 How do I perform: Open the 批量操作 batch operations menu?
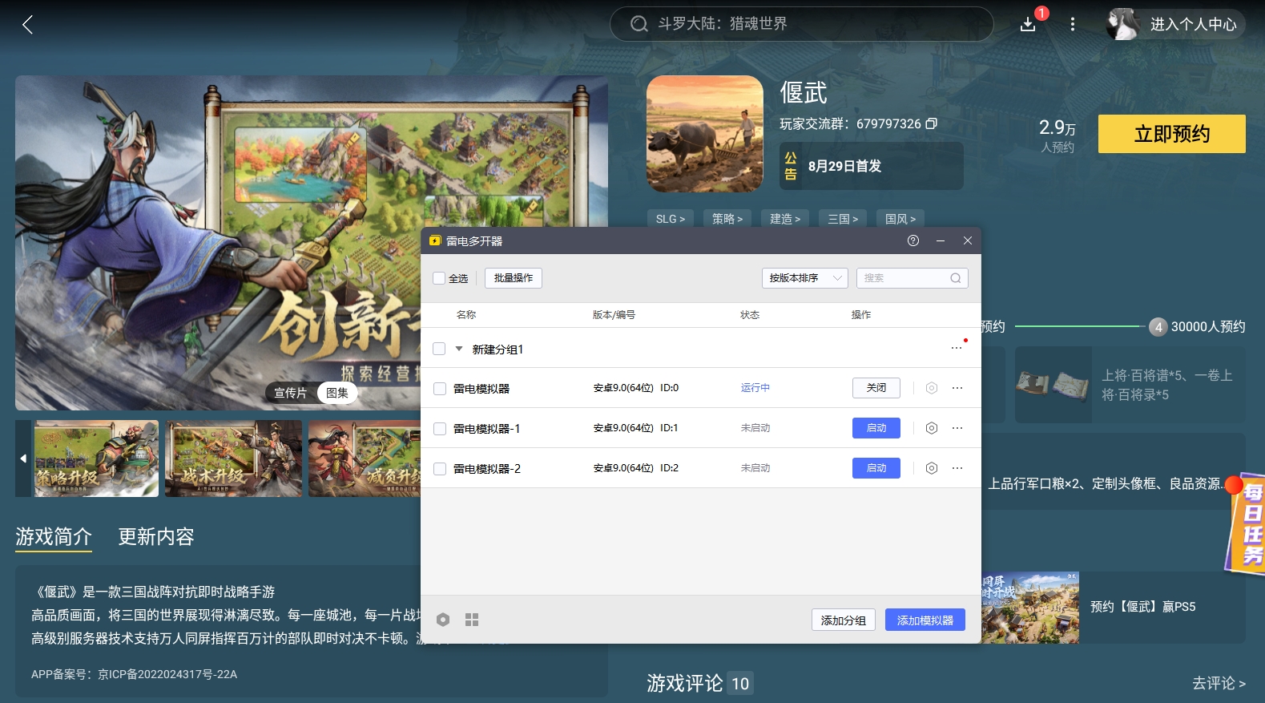pos(514,278)
